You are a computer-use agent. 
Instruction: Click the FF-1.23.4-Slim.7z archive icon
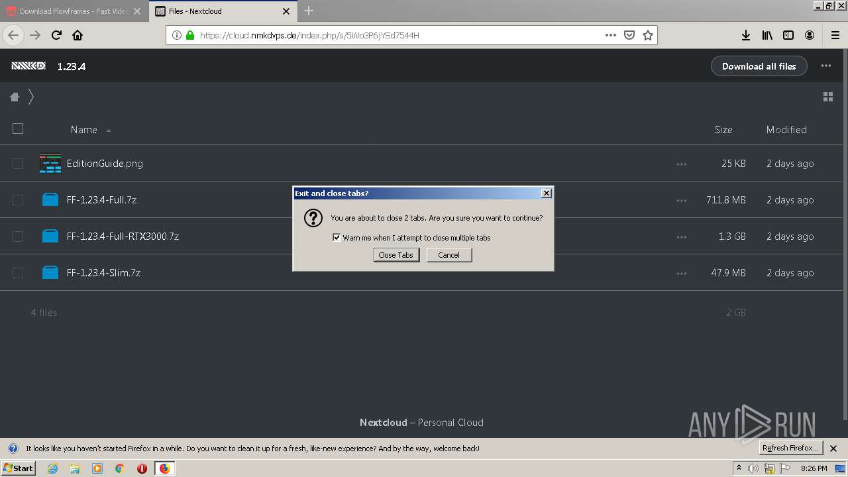[50, 272]
